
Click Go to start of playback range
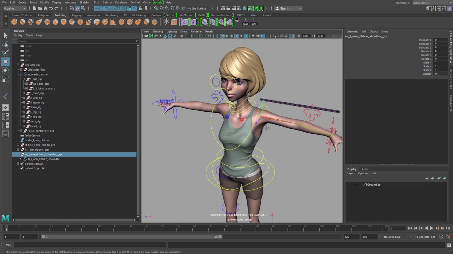[410, 228]
